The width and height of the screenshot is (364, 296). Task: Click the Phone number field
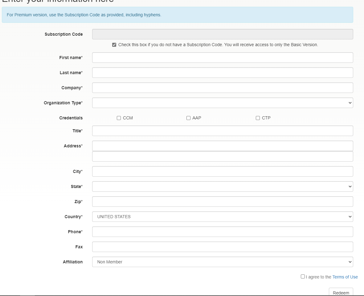(x=223, y=231)
